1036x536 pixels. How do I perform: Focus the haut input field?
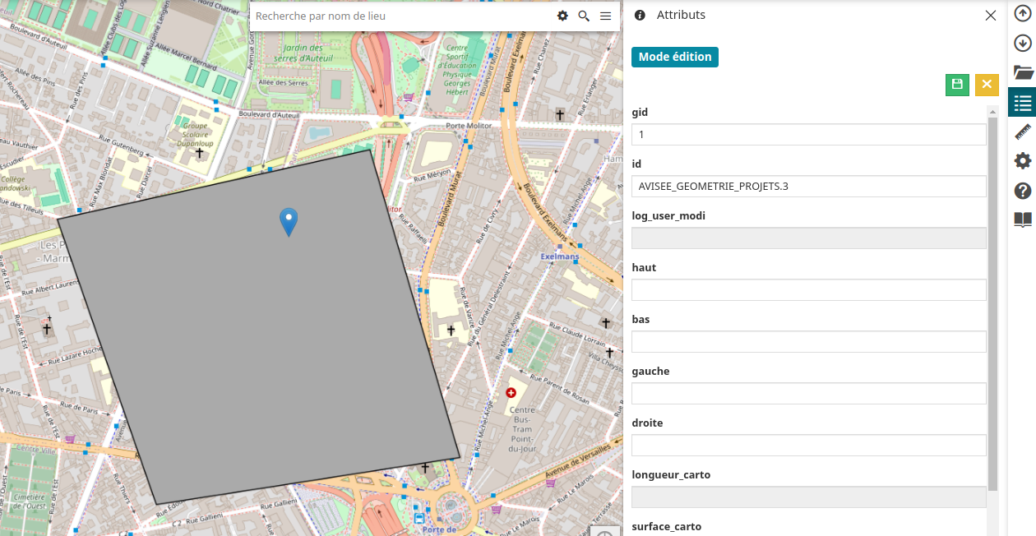[808, 290]
